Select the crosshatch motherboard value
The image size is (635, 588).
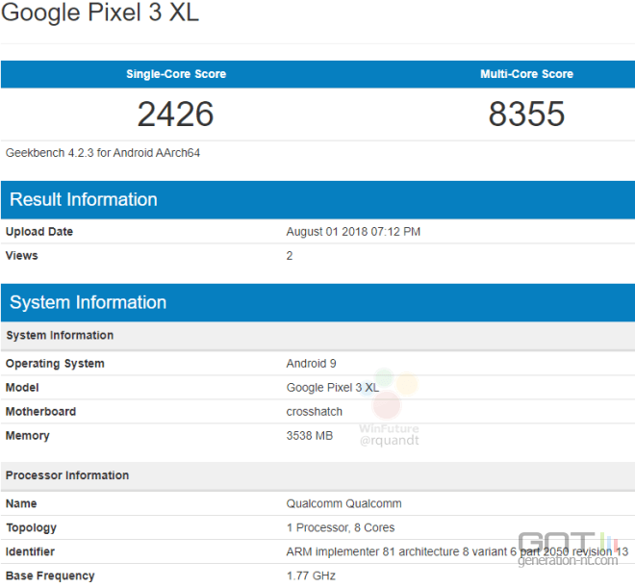(x=315, y=412)
